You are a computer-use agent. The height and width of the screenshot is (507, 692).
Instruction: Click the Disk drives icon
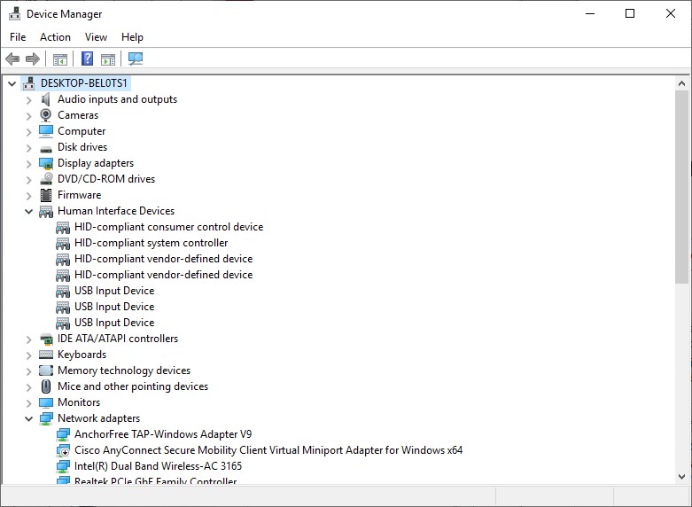coord(46,149)
